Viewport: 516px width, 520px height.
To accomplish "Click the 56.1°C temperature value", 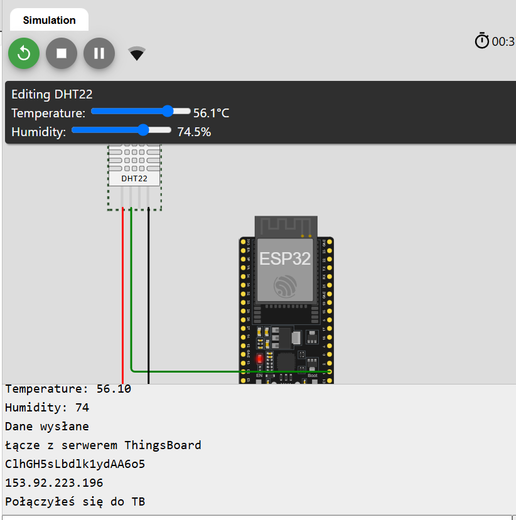I will tap(212, 113).
